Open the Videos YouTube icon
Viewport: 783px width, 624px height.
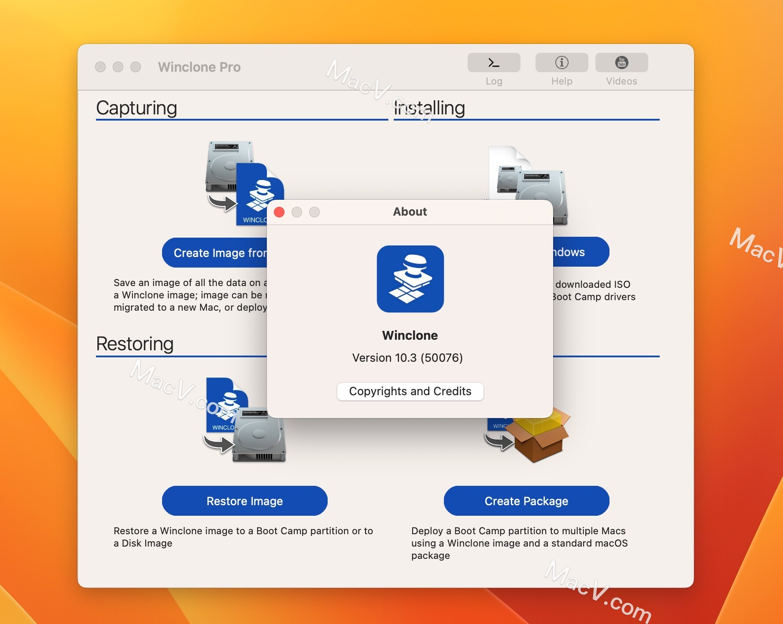point(621,62)
